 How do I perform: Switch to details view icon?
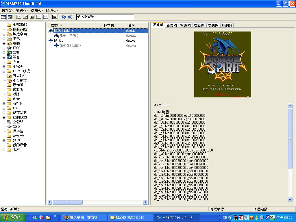pyautogui.click(x=39, y=17)
